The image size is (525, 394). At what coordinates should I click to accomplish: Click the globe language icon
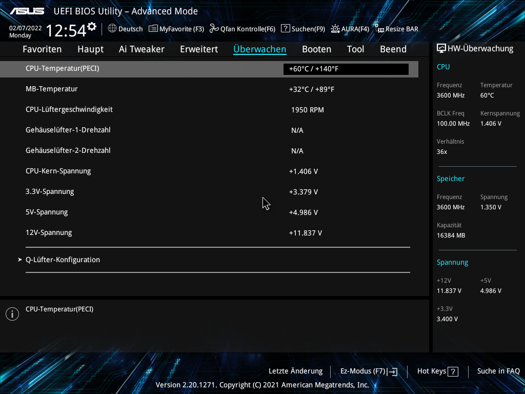pyautogui.click(x=112, y=29)
